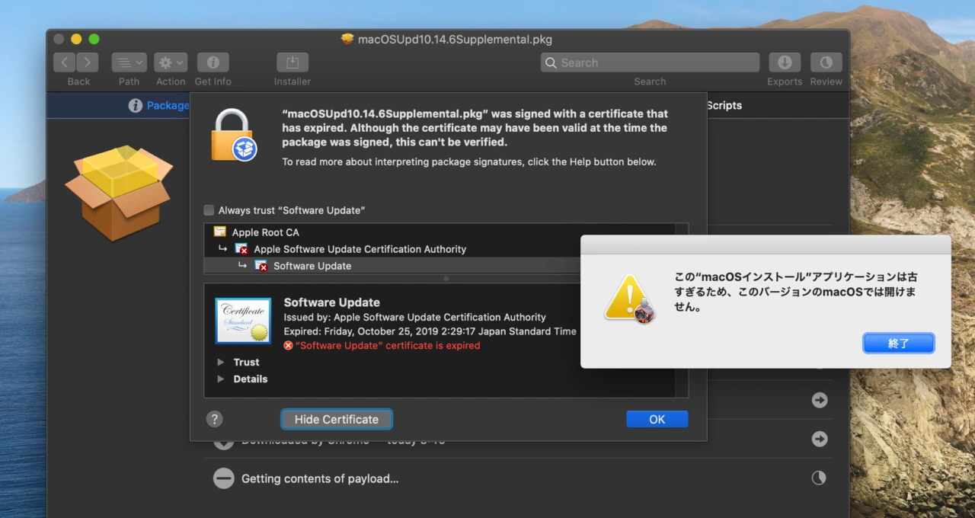Click the Review toolbar icon
Viewport: 975px width, 518px height.
pyautogui.click(x=826, y=62)
